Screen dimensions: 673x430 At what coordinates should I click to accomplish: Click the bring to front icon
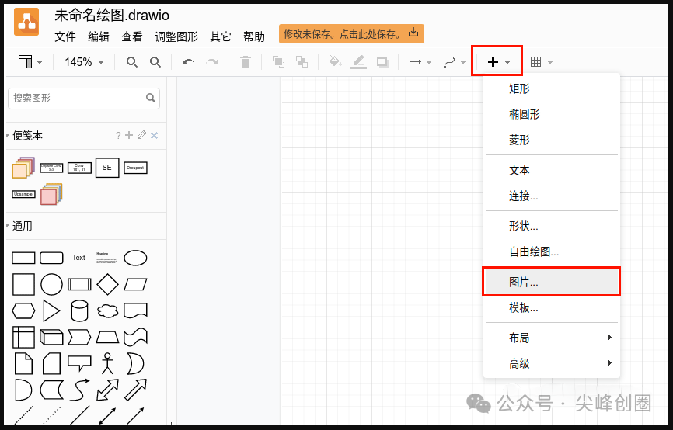[278, 62]
